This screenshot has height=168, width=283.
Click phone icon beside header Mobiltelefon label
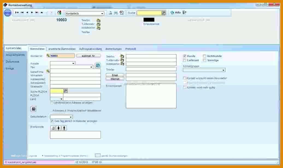point(98,28)
